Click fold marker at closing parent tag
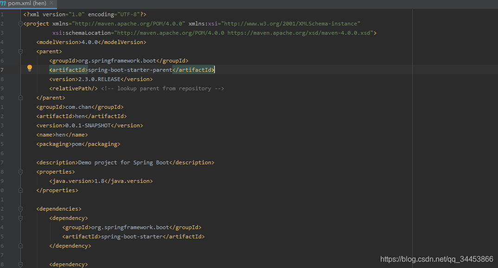 click(x=21, y=98)
